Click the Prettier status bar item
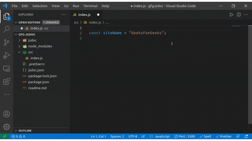 point(224,136)
